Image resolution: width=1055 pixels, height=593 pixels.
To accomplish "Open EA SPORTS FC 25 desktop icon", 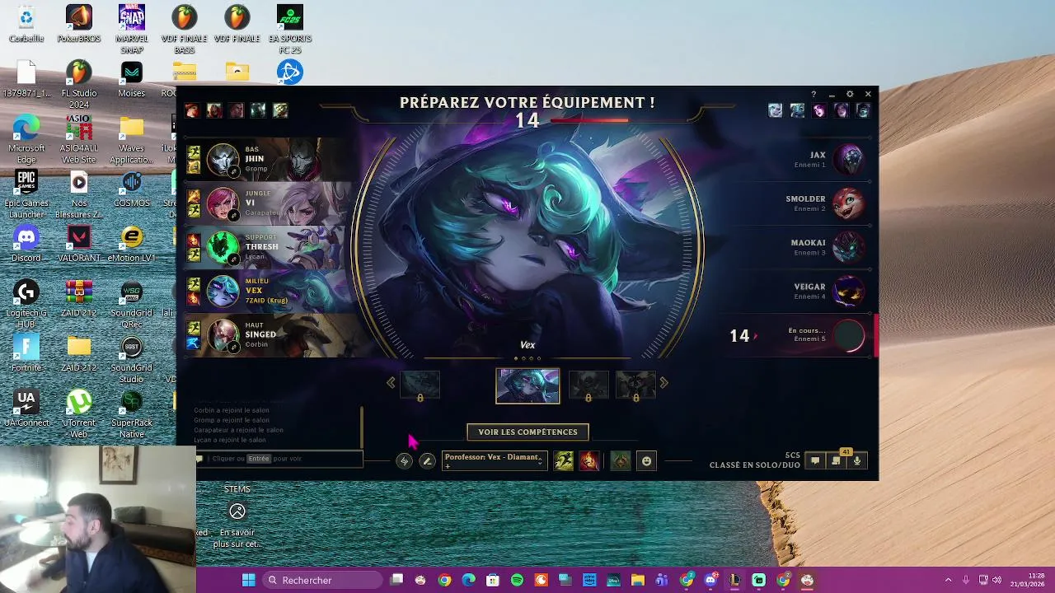I will click(x=290, y=30).
